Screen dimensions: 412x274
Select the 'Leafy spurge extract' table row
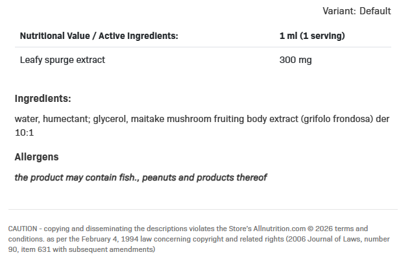[62, 60]
